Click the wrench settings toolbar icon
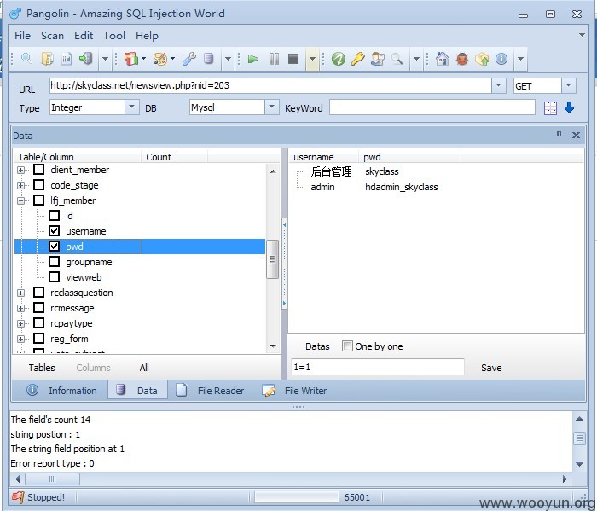The width and height of the screenshot is (597, 511). click(189, 59)
